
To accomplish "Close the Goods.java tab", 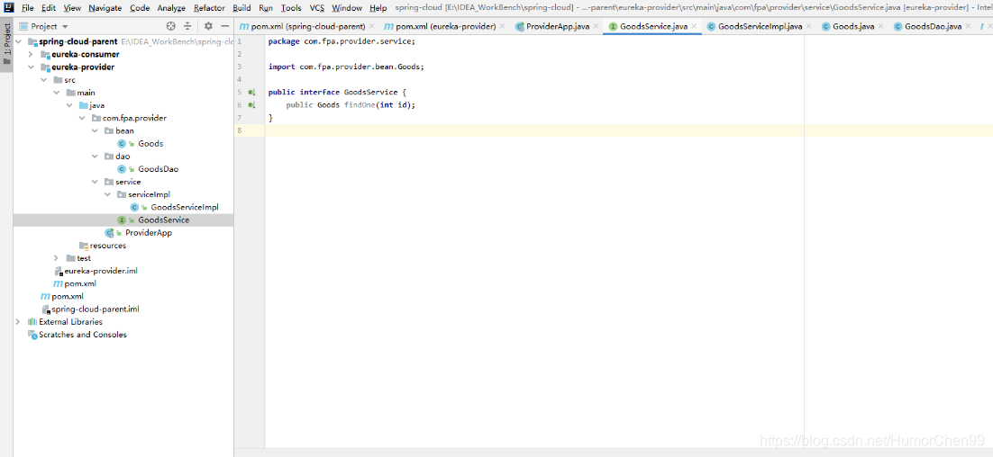I will [881, 27].
